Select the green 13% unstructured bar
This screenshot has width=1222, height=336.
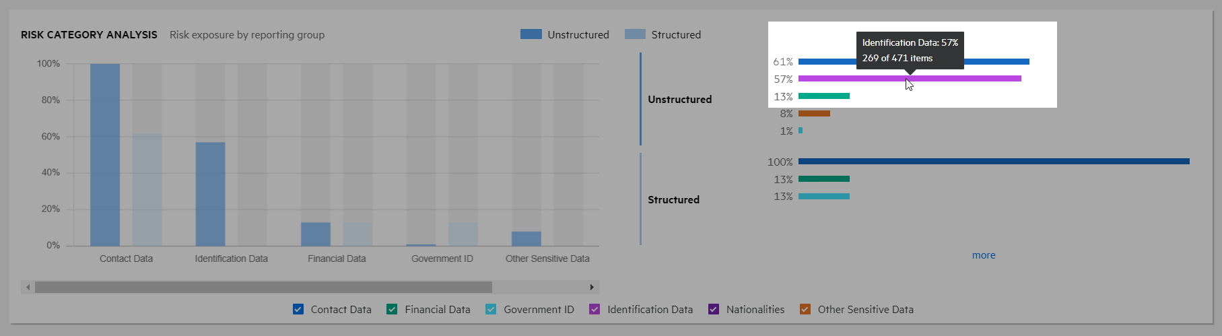[823, 96]
